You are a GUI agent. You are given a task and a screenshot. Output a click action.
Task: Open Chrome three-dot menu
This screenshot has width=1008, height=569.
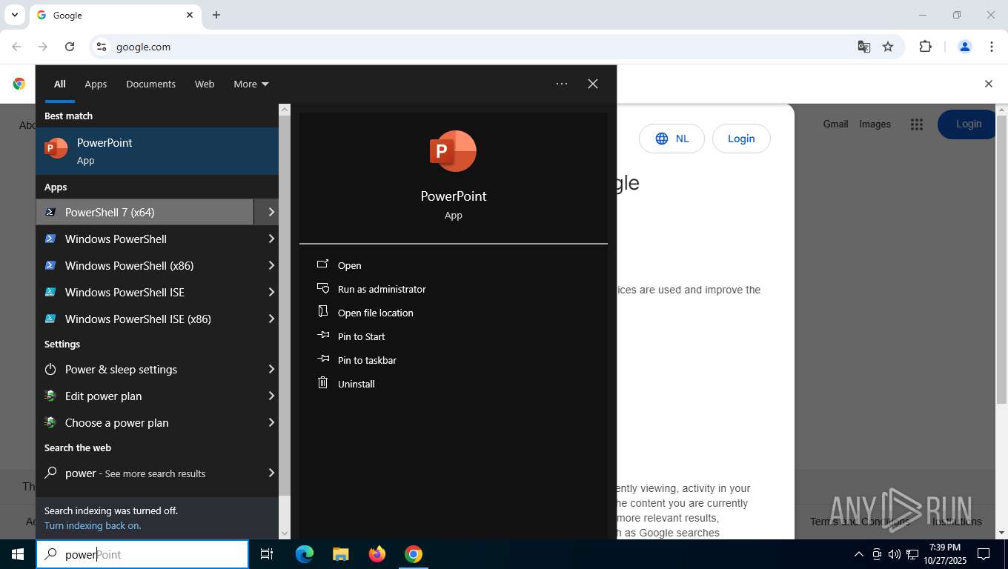(992, 47)
